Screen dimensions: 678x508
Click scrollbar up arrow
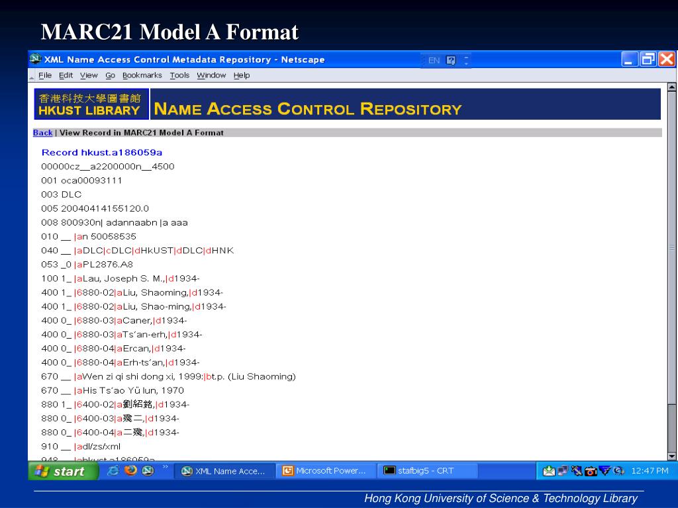671,87
